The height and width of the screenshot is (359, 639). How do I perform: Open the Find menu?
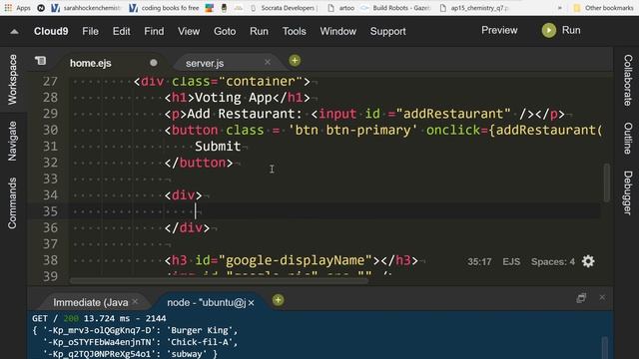click(x=154, y=31)
